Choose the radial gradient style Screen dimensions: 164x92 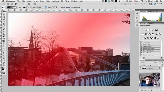[23, 7]
